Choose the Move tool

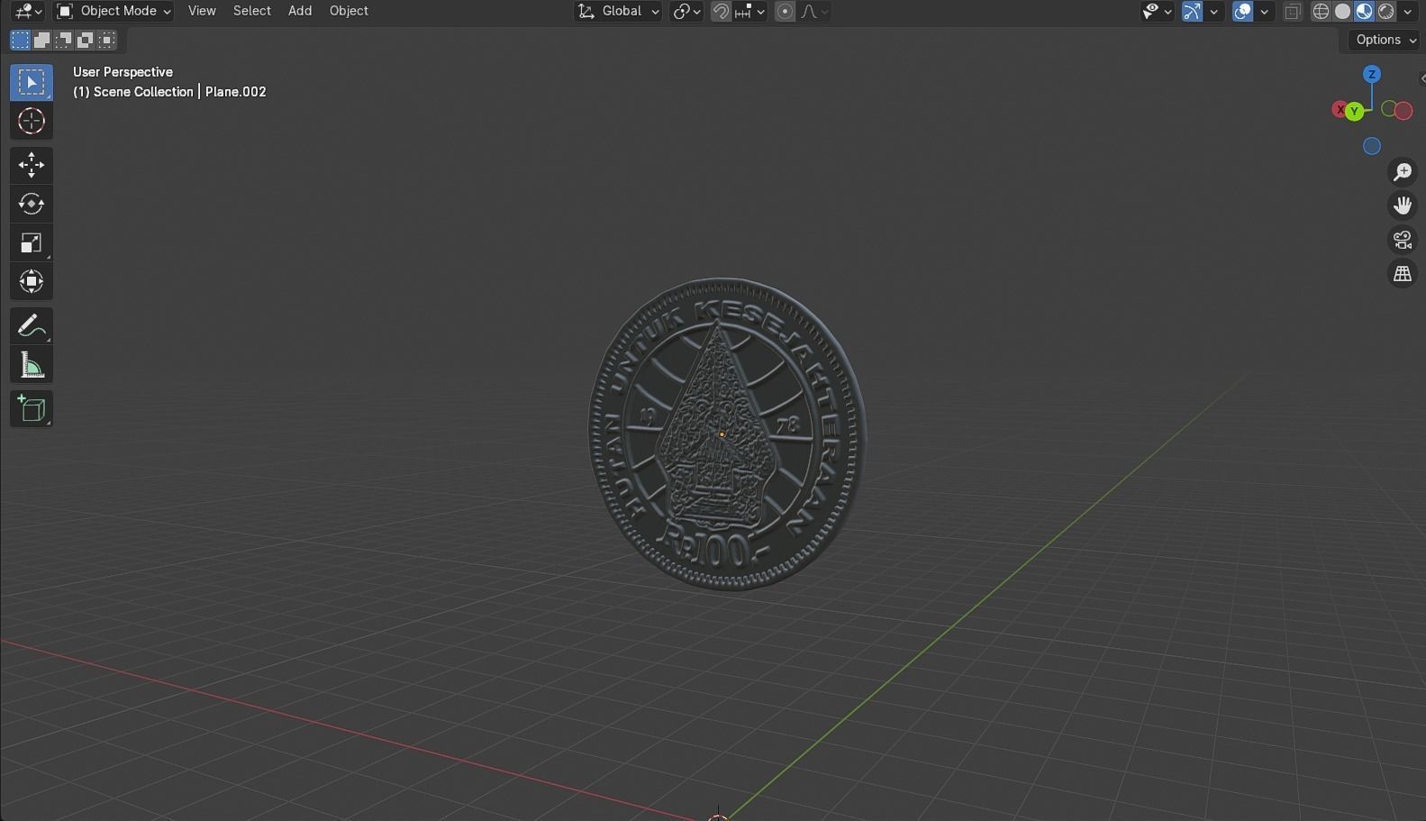32,165
